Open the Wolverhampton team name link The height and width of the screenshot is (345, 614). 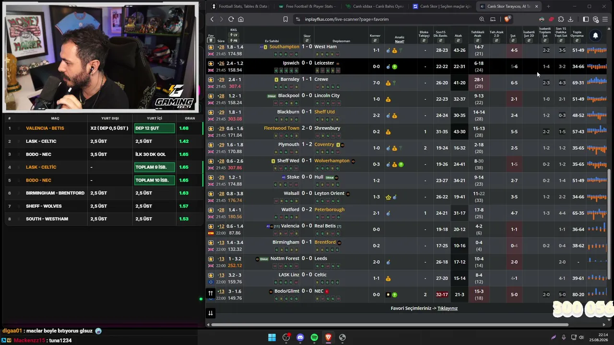pyautogui.click(x=332, y=161)
